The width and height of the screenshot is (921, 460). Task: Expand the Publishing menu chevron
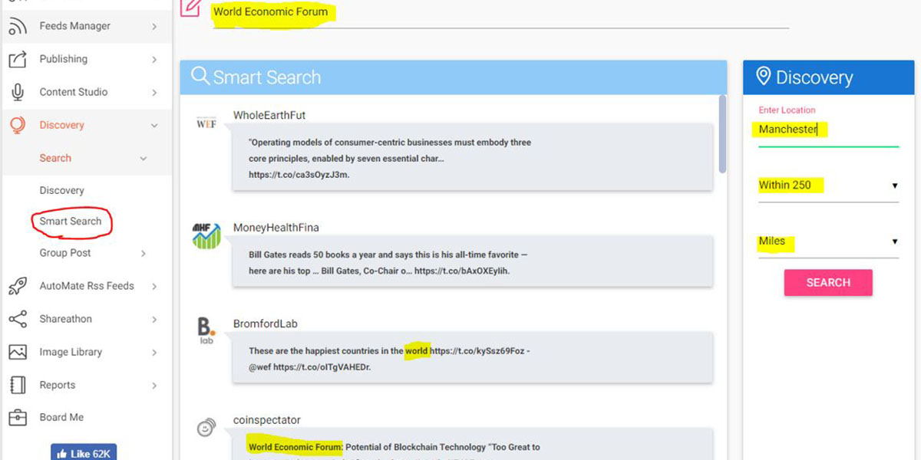[154, 60]
